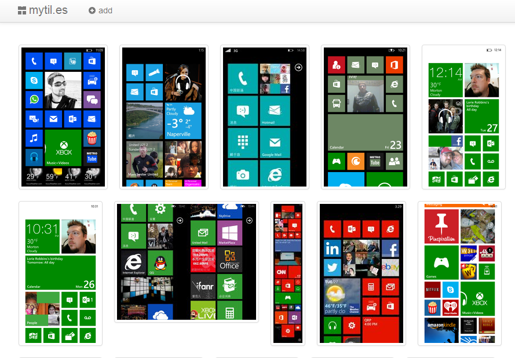
Task: Click the purple MarketPlace Windows tile
Action: pos(229,233)
